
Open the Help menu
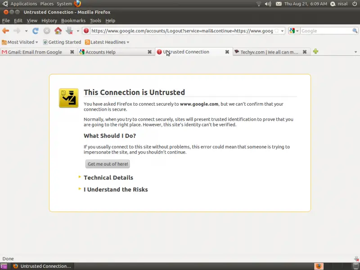click(x=110, y=21)
